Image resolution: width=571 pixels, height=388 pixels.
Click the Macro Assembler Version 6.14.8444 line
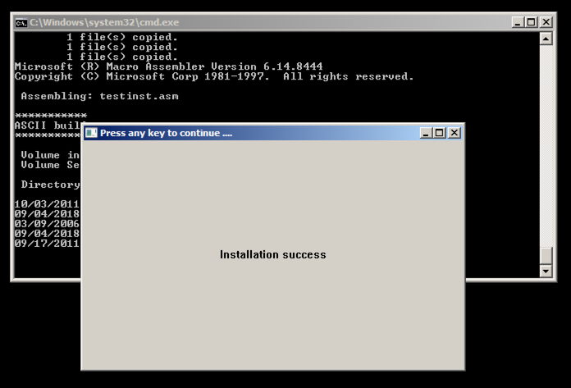click(x=169, y=66)
